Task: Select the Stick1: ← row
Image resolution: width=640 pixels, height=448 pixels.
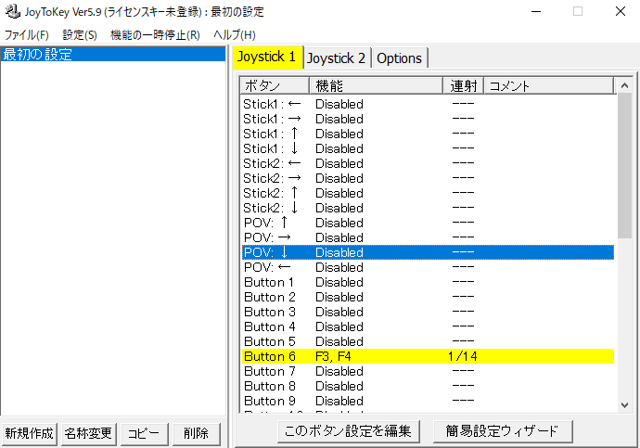Action: 428,104
